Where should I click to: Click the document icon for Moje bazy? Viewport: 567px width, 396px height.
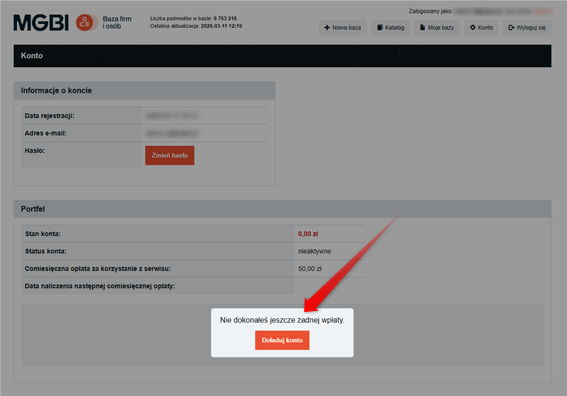[422, 28]
